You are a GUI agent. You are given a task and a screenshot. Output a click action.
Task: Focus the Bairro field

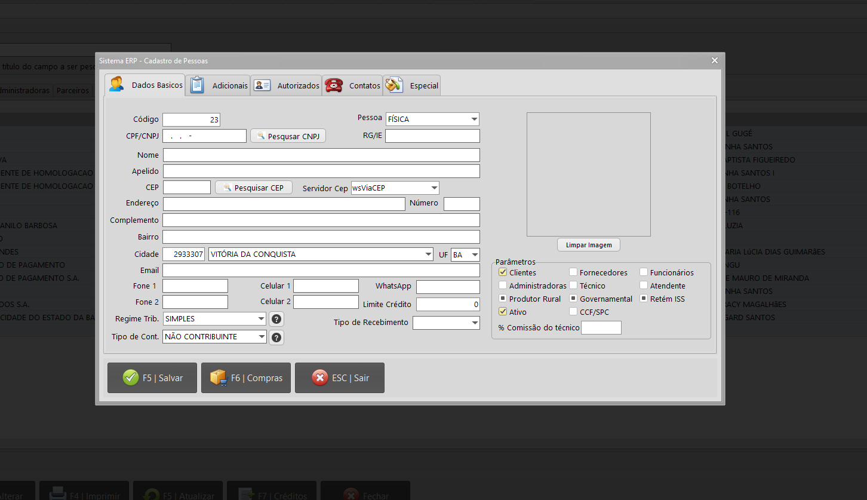pyautogui.click(x=321, y=237)
